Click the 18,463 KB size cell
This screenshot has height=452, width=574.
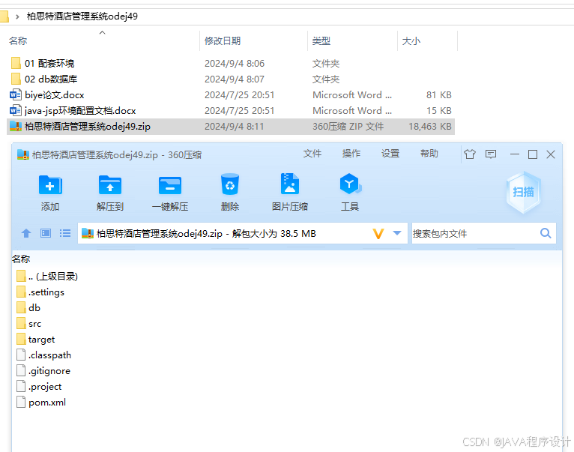tap(430, 127)
